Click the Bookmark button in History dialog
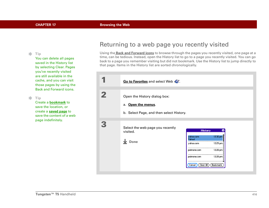This screenshot has height=208, width=269. click(217, 165)
